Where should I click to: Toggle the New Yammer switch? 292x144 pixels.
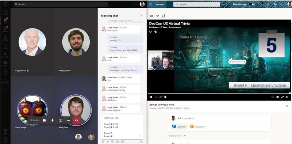point(251,4)
